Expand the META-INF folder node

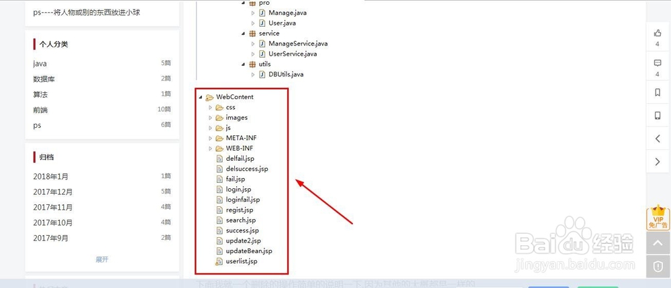tap(210, 138)
